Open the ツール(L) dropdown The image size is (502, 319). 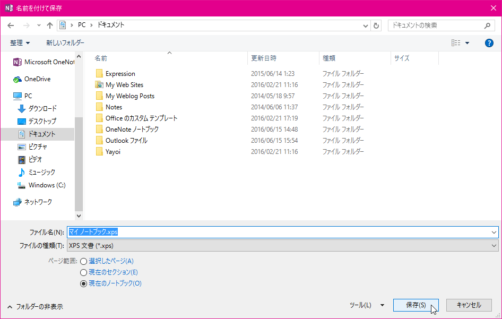pos(367,305)
